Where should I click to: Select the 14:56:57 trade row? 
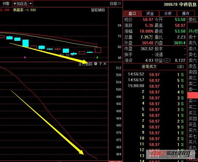pyautogui.click(x=155, y=80)
